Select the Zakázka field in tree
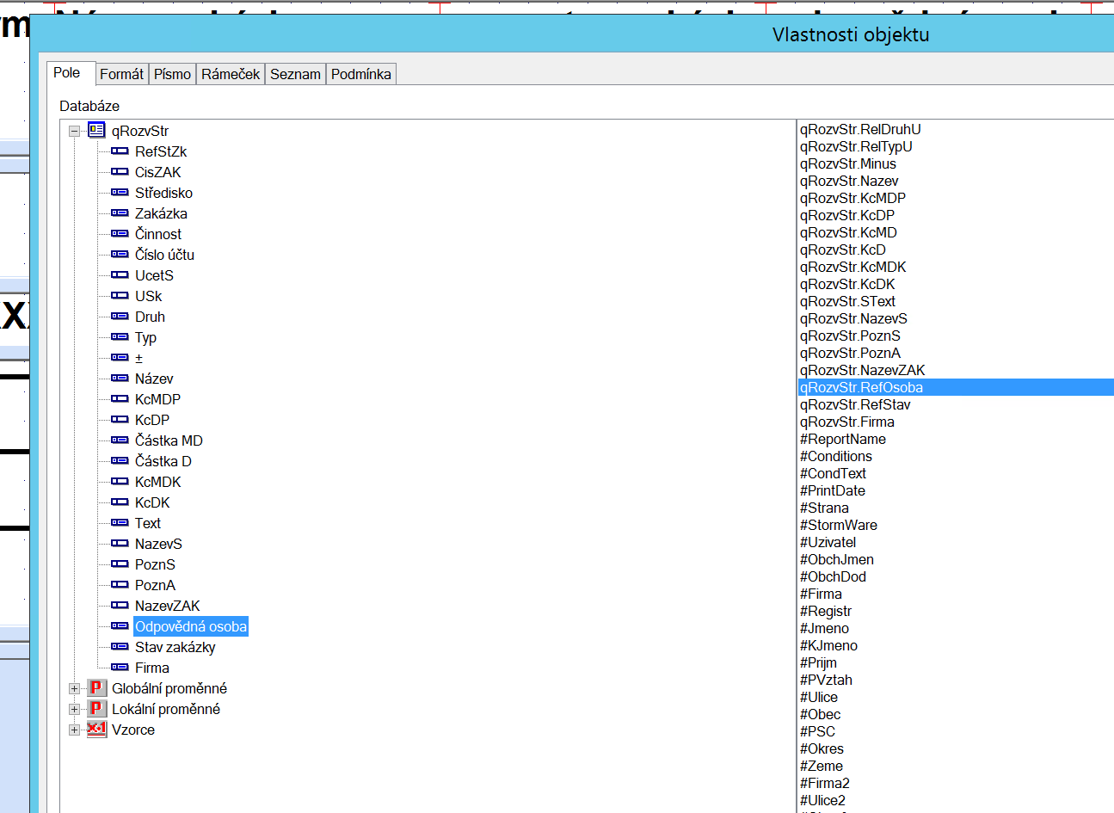 click(x=161, y=213)
